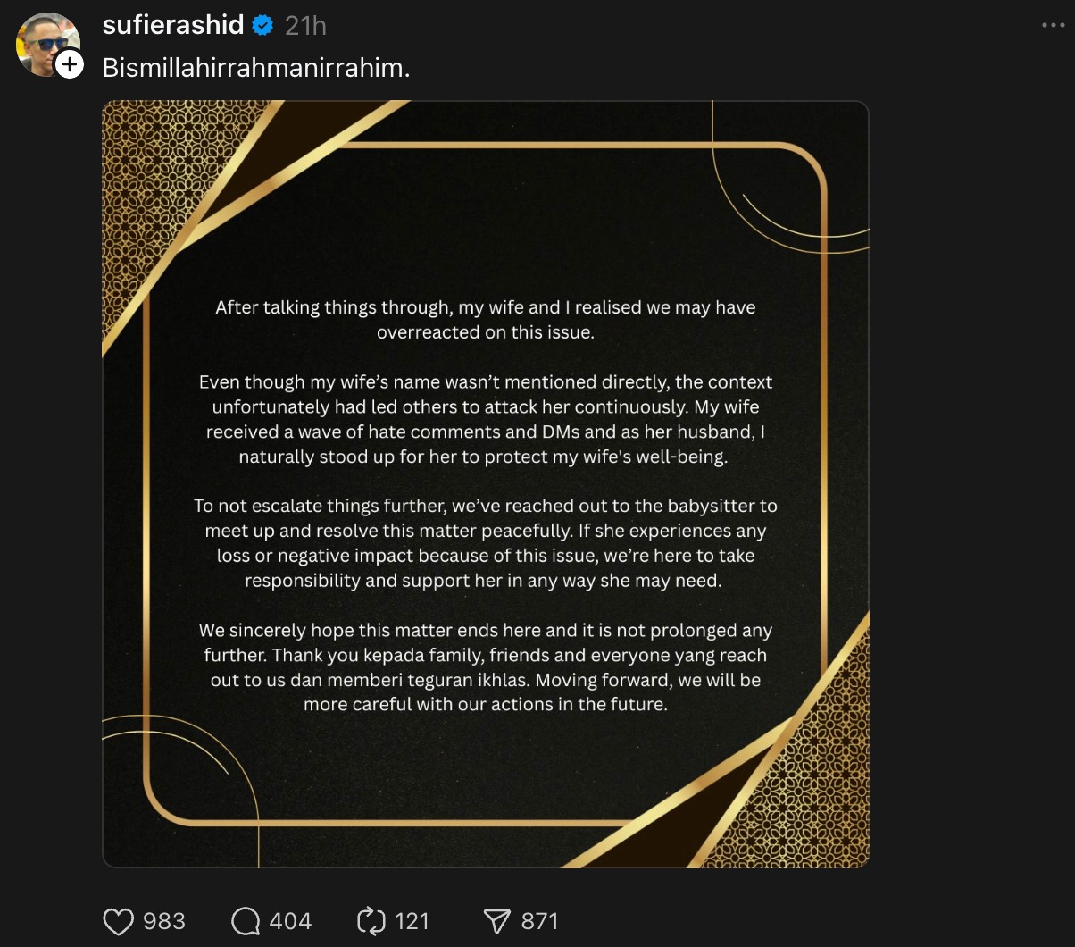View the 871 share count

538,920
